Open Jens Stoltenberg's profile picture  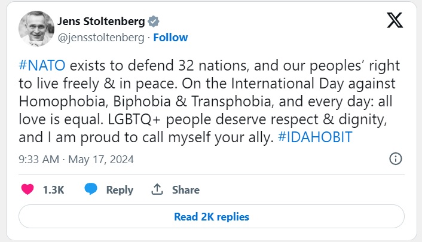click(36, 30)
